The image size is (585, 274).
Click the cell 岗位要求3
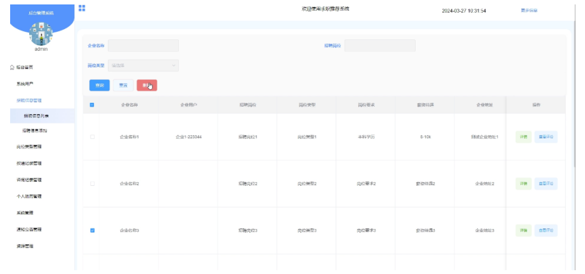(366, 231)
